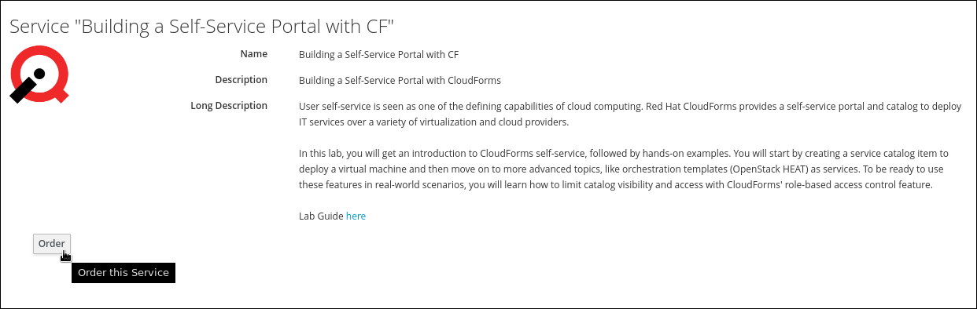Click the black handle of the logo
The image size is (977, 309).
[22, 91]
